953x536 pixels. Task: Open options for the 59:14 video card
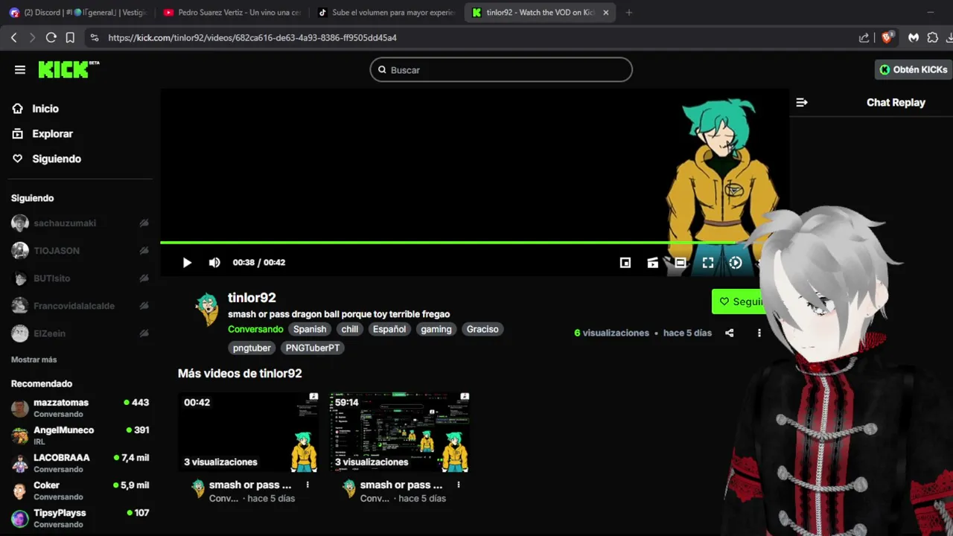point(459,485)
